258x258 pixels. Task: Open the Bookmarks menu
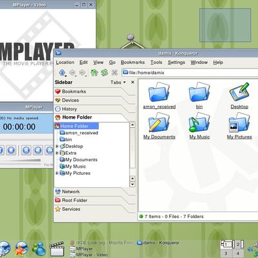133,63
